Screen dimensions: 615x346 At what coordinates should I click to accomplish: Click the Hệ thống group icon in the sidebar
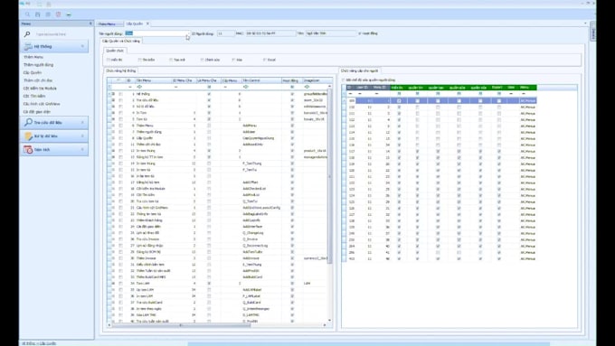point(28,46)
